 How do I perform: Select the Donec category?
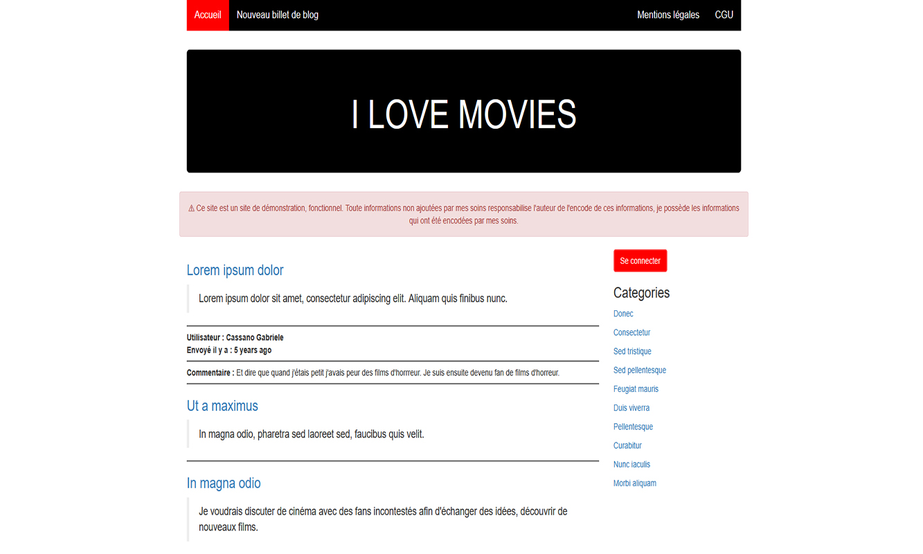tap(622, 314)
